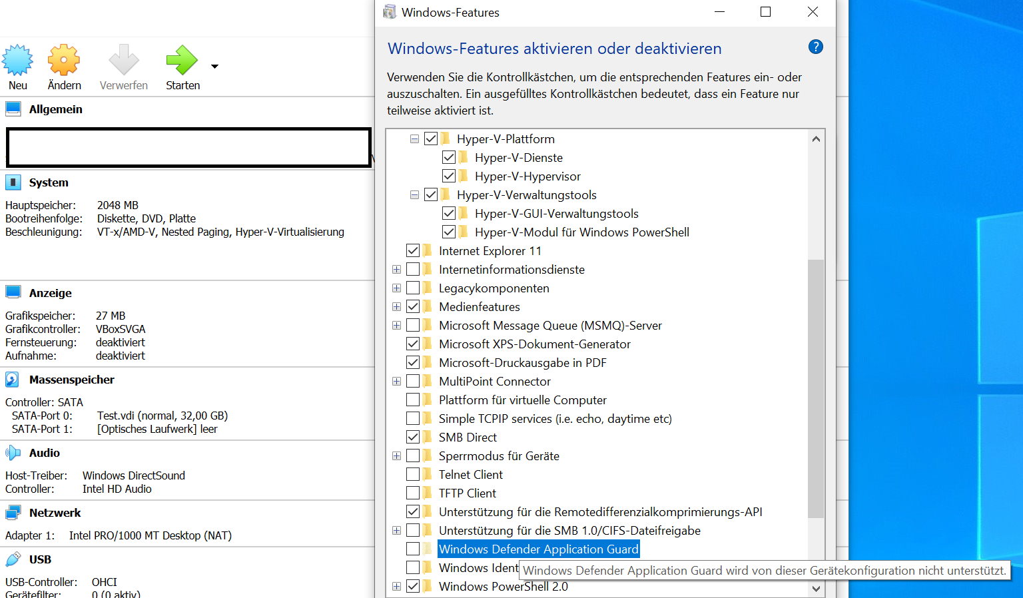Enable Simple TCPIP services checkbox
The height and width of the screenshot is (598, 1023).
pos(413,418)
